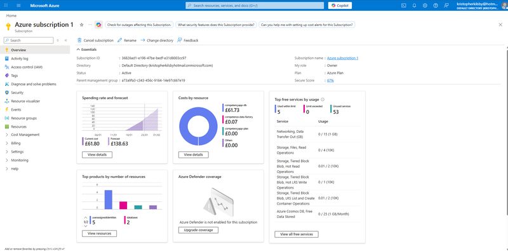The image size is (508, 251).
Task: Click the Rename toolbar command
Action: 126,40
